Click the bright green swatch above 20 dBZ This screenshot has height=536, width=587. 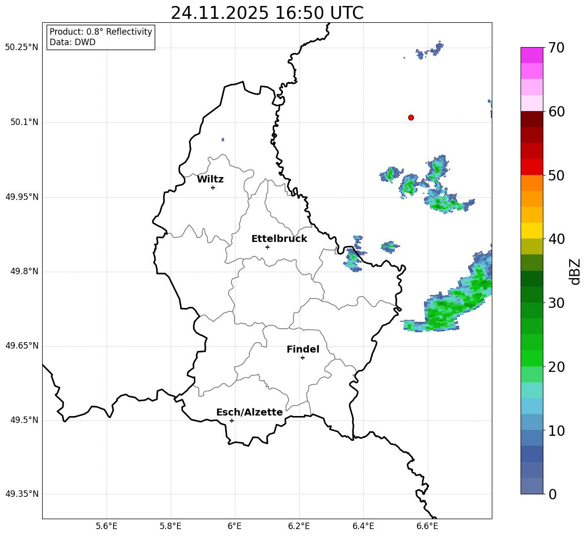[531, 358]
